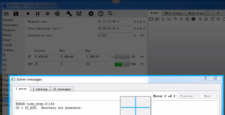Screen dimensions: 225x115
Task: Click the NIT progress bar
Action: click(x=122, y=64)
